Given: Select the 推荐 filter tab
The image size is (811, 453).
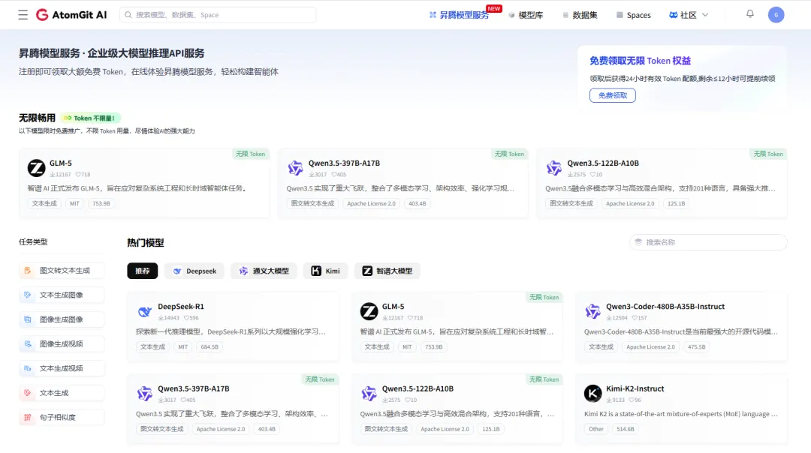Looking at the screenshot, I should (142, 271).
